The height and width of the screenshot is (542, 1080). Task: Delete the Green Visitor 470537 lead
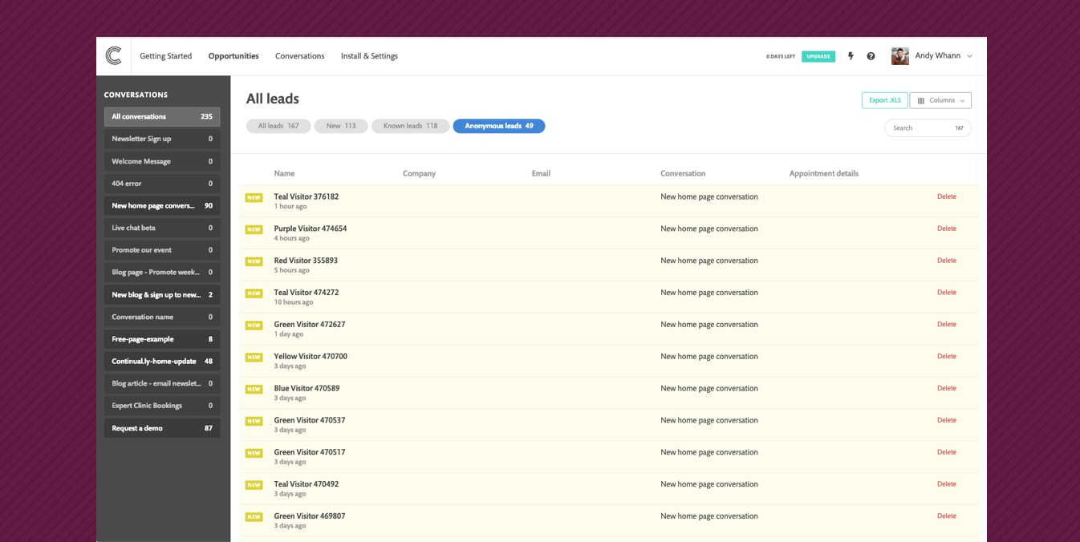pyautogui.click(x=947, y=420)
